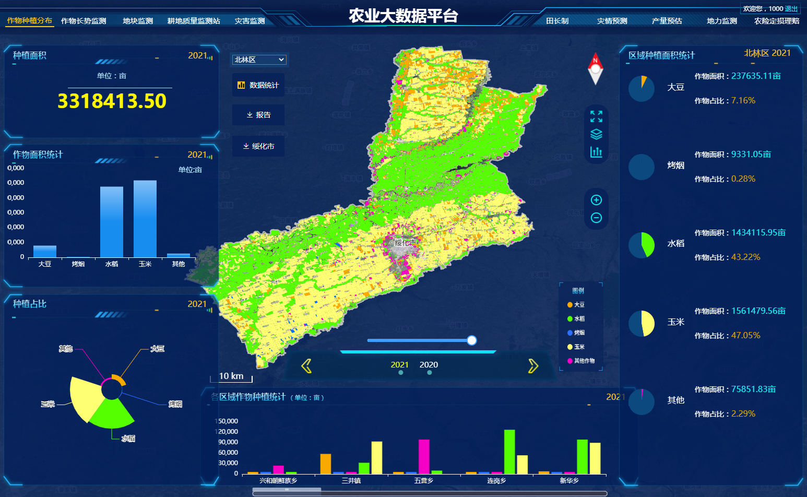Select year 2020 on the timeline

coord(429,364)
